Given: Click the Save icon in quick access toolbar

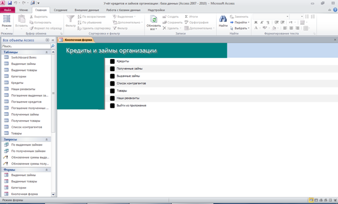Looking at the screenshot, I should coord(10,3).
